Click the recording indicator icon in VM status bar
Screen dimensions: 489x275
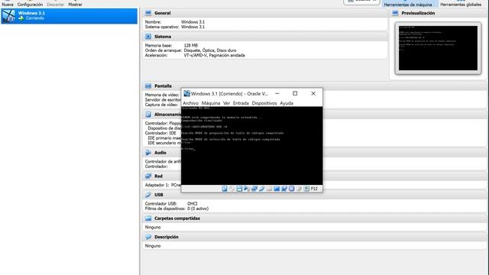pyautogui.click(x=284, y=189)
